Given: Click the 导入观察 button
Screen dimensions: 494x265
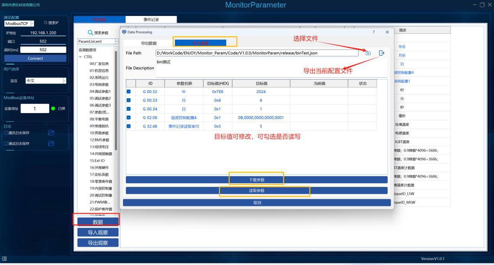Looking at the screenshot, I should 98,232.
